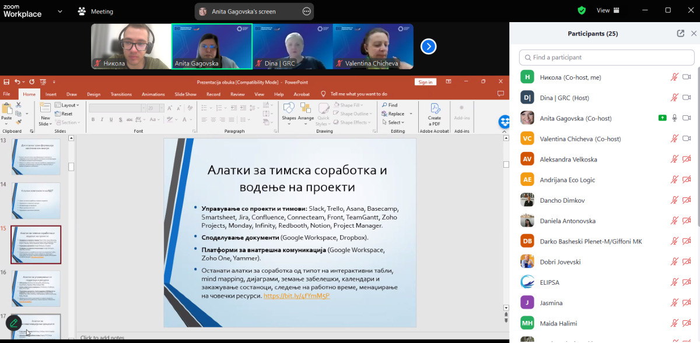Viewport: 700px width, 343px height.
Task: Open the Shapes gallery
Action: pos(289,113)
